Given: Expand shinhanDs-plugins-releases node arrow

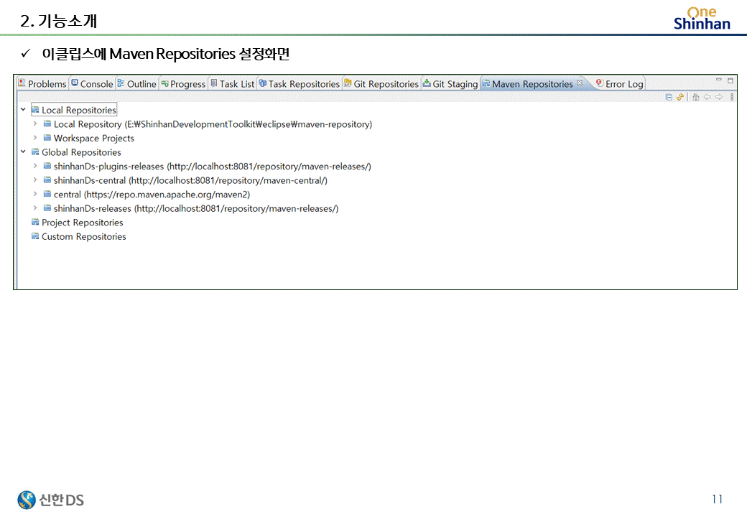Looking at the screenshot, I should tap(34, 166).
